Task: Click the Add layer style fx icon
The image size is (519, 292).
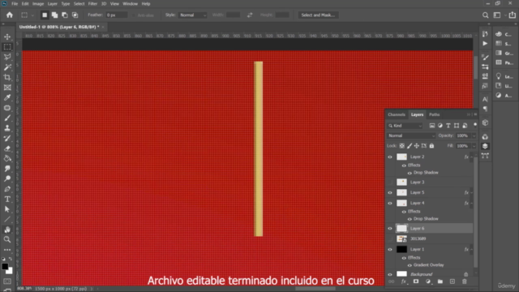Action: [404, 281]
